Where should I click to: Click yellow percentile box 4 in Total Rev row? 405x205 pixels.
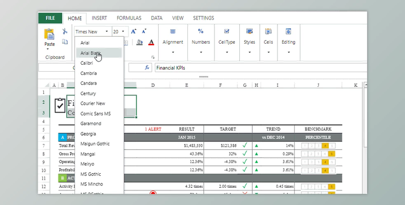325,146
